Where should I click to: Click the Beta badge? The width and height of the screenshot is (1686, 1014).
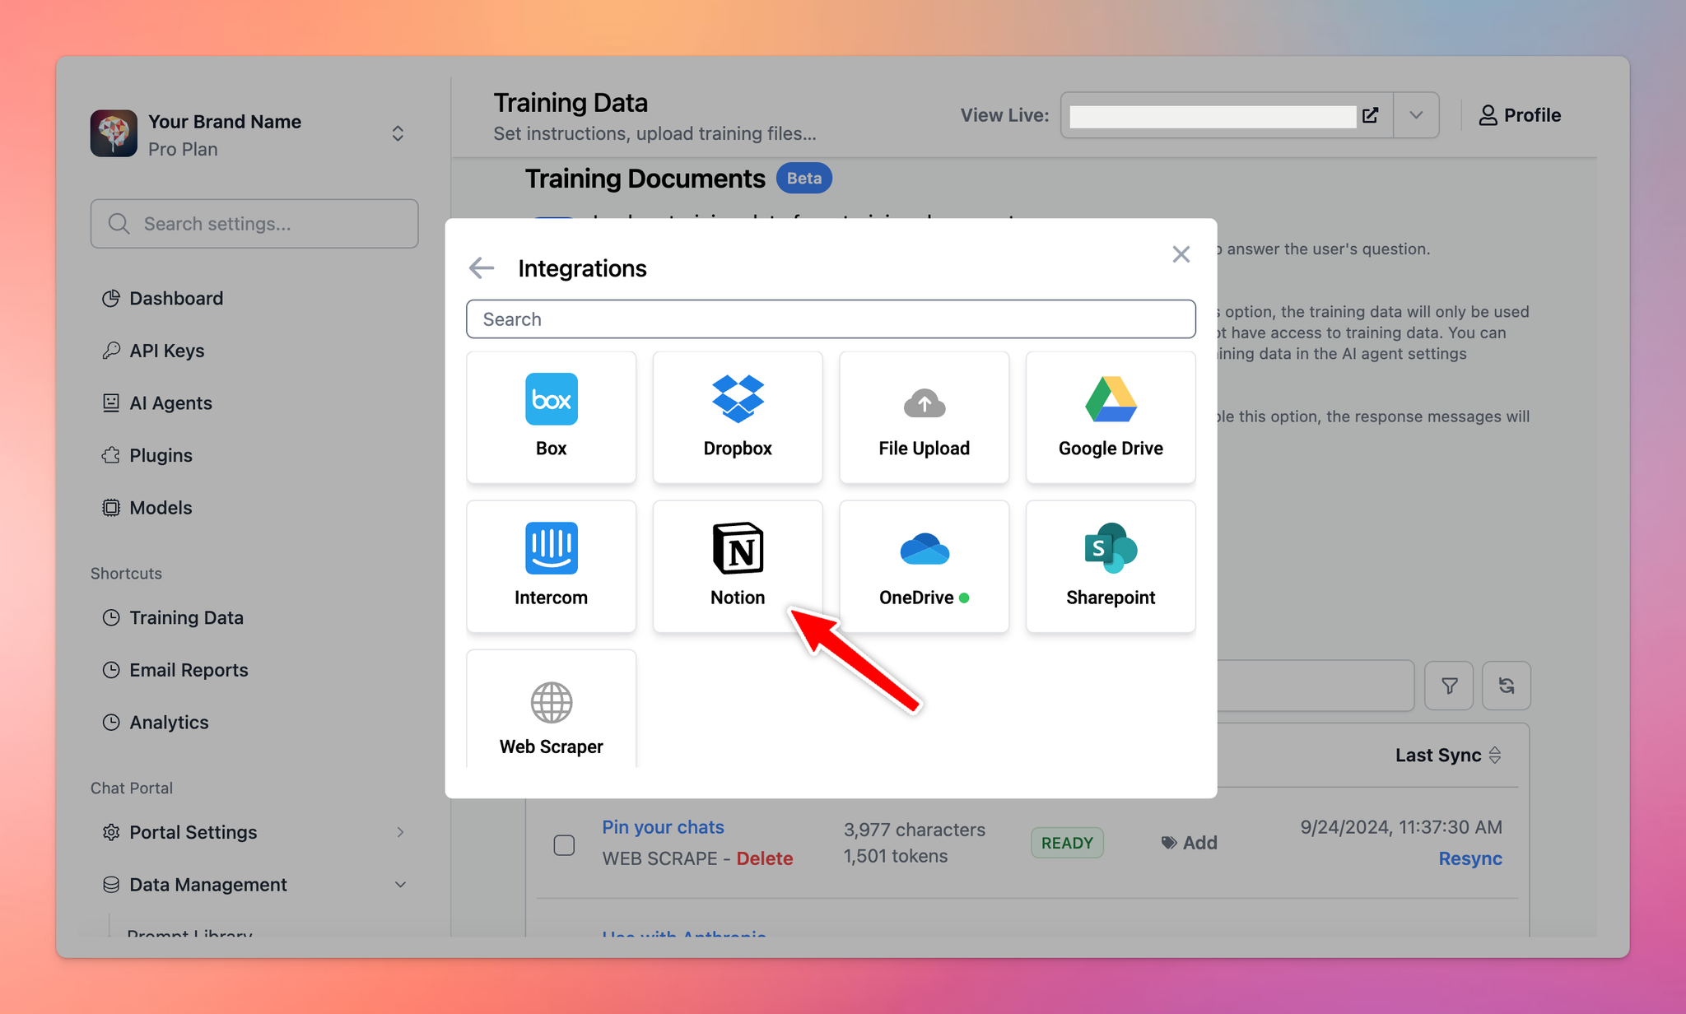pos(804,179)
